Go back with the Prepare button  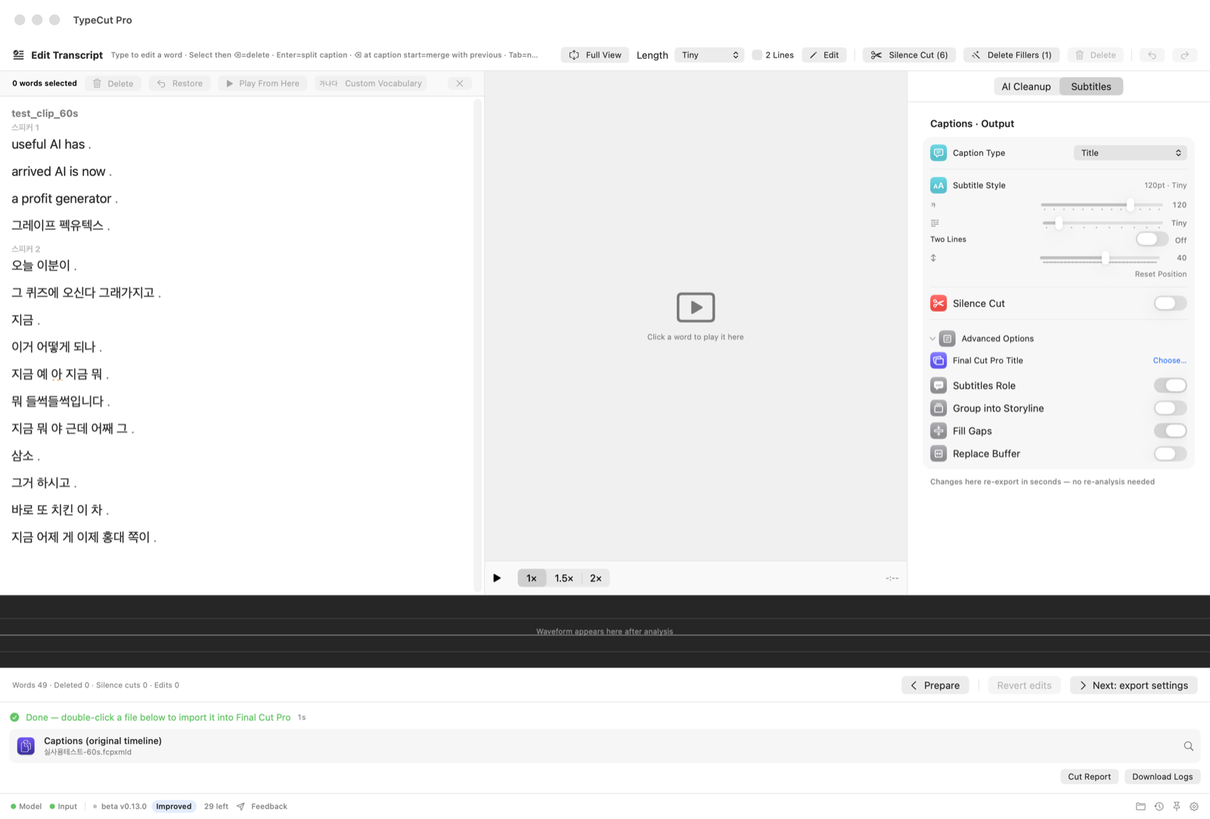pyautogui.click(x=935, y=685)
